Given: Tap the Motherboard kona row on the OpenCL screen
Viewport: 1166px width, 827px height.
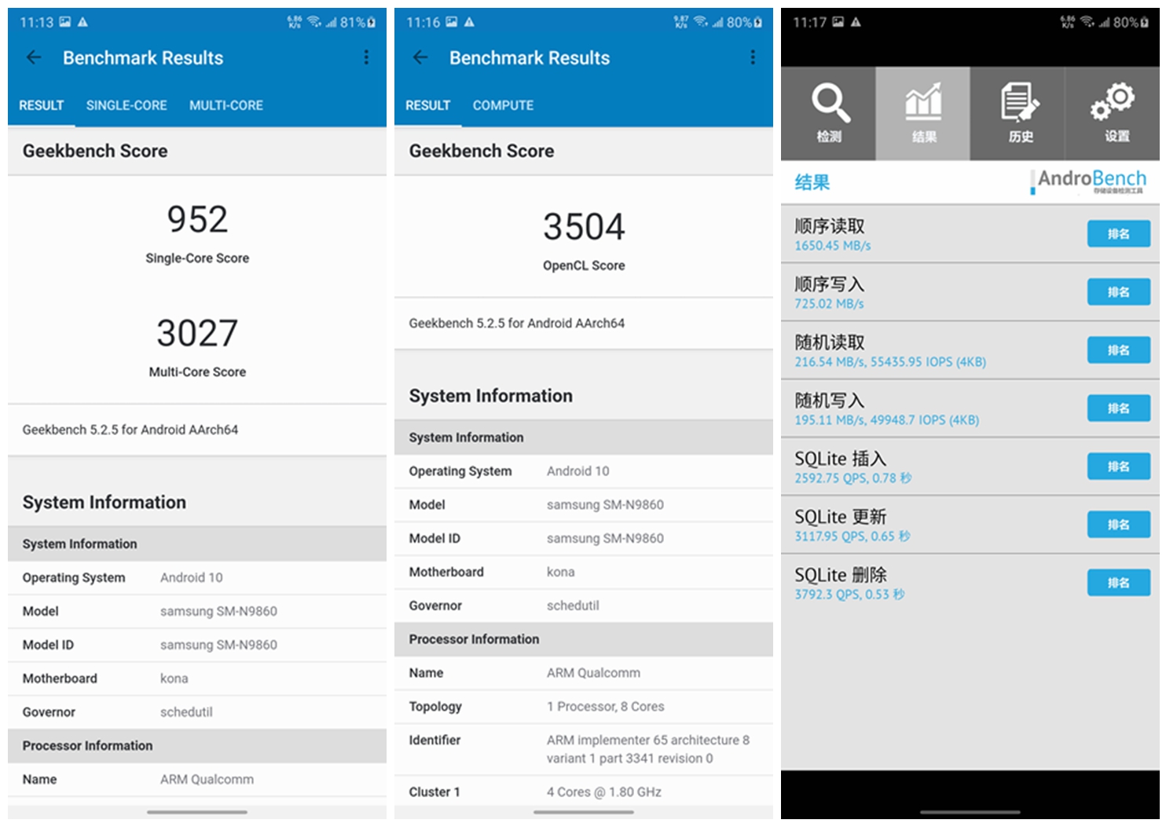Looking at the screenshot, I should 584,572.
